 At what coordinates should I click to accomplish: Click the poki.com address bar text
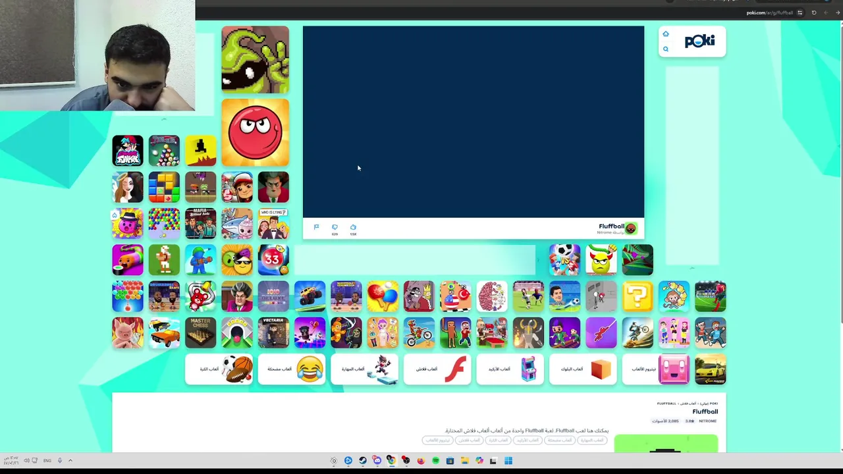tap(769, 13)
